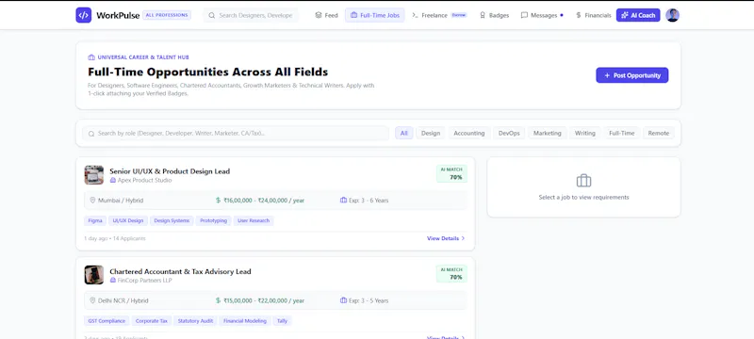Click the Statutory Audit skill tag
754x339 pixels.
pos(195,321)
